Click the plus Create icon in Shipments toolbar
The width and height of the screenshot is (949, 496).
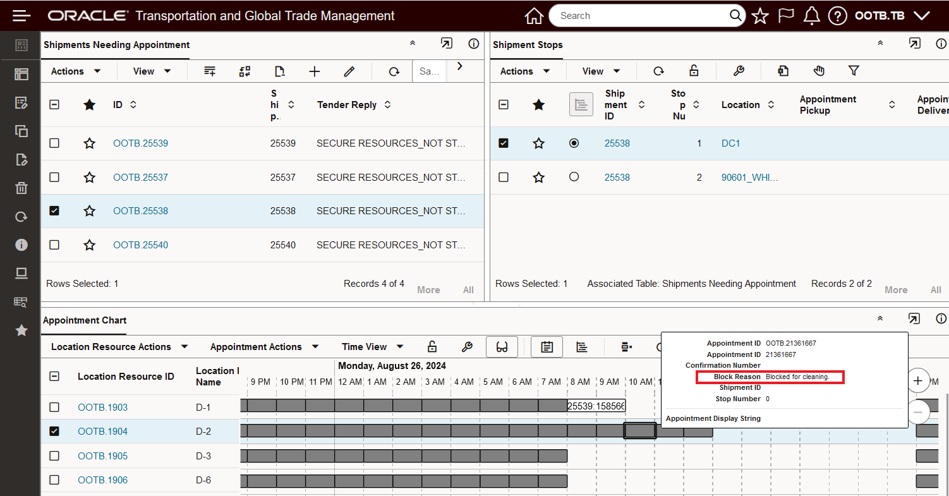pos(315,71)
